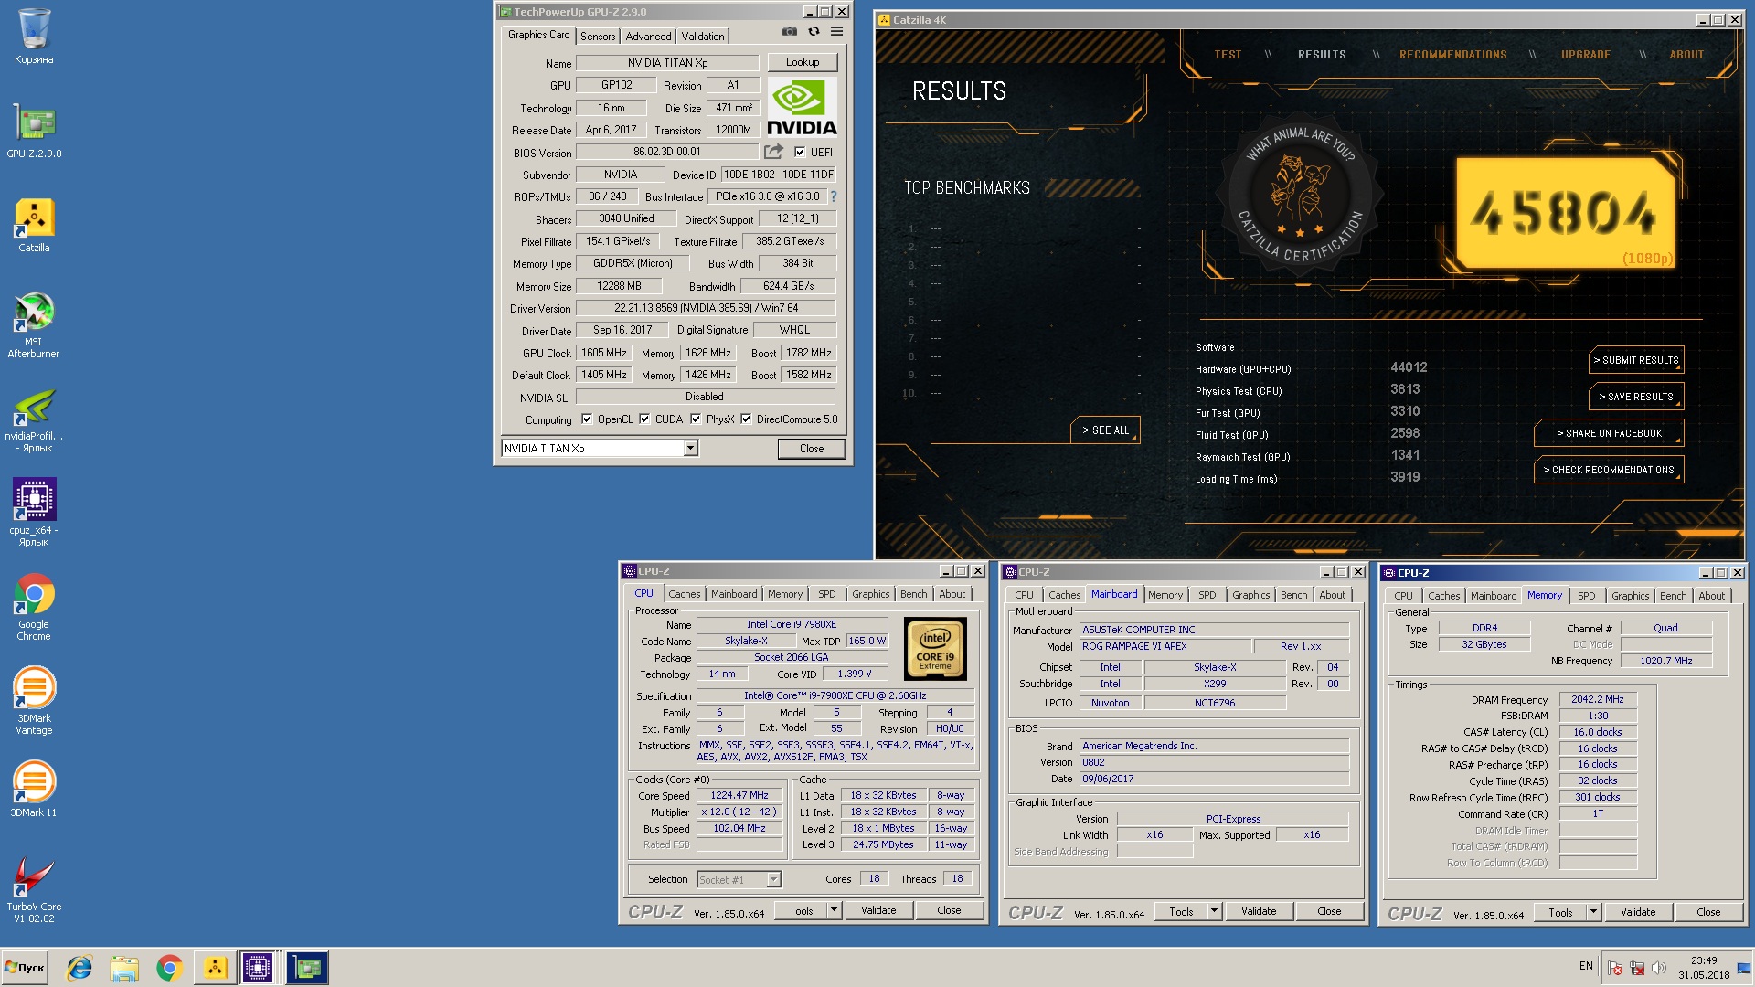Open cpuz_x64 desktop shortcut
The height and width of the screenshot is (987, 1755).
click(34, 513)
